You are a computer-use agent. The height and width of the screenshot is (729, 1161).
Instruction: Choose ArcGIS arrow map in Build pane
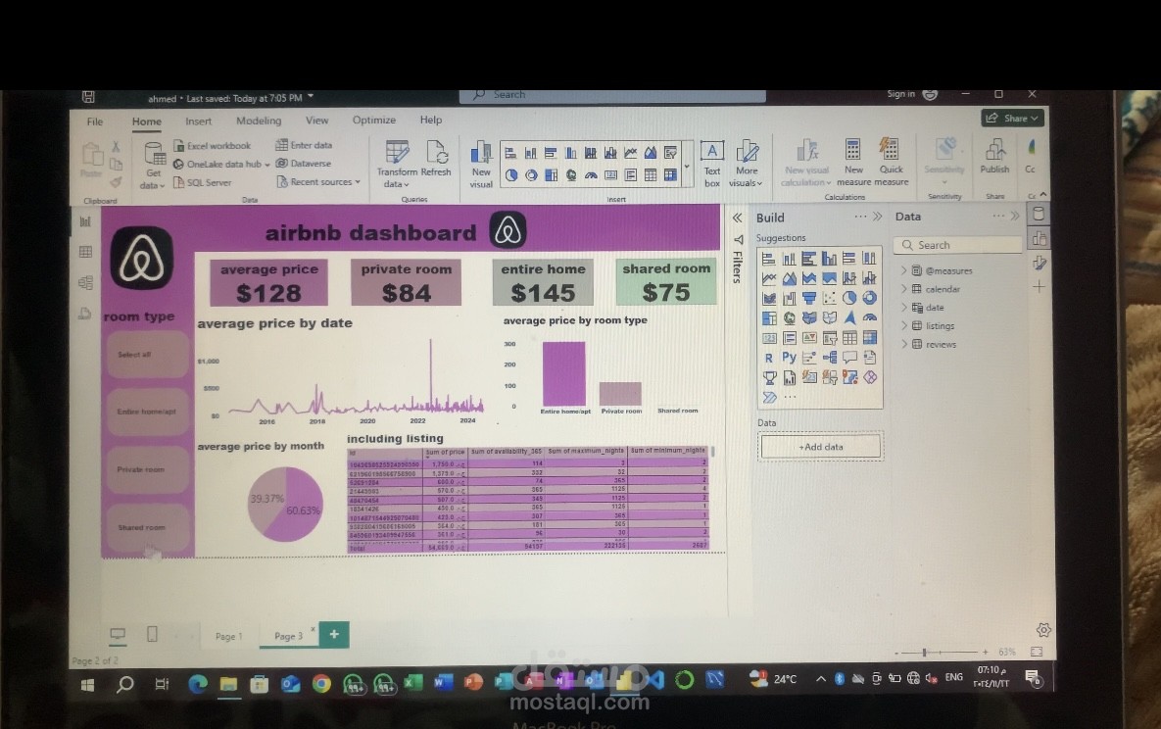(849, 317)
